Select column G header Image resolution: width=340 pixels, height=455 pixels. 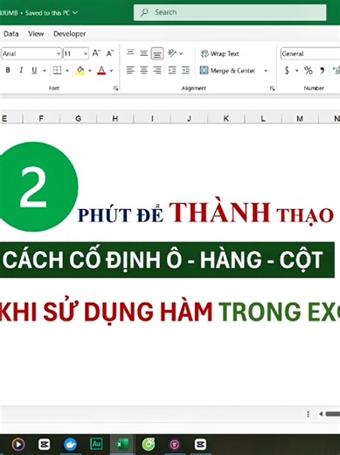(x=78, y=118)
